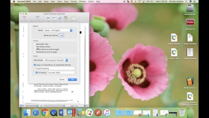Viewport: 209px width, 118px height.
Task: Open Microsoft Word from the dock
Action: [x=62, y=112]
